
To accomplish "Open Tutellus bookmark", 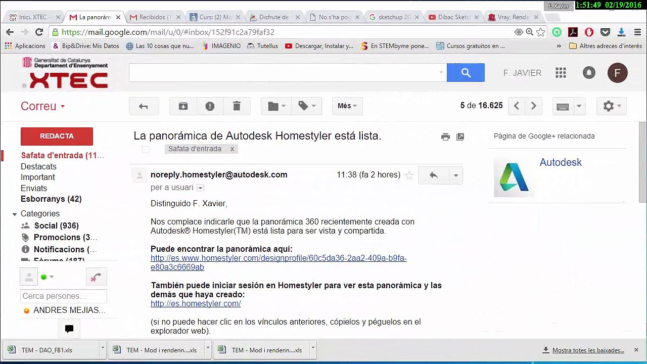I will pos(262,45).
